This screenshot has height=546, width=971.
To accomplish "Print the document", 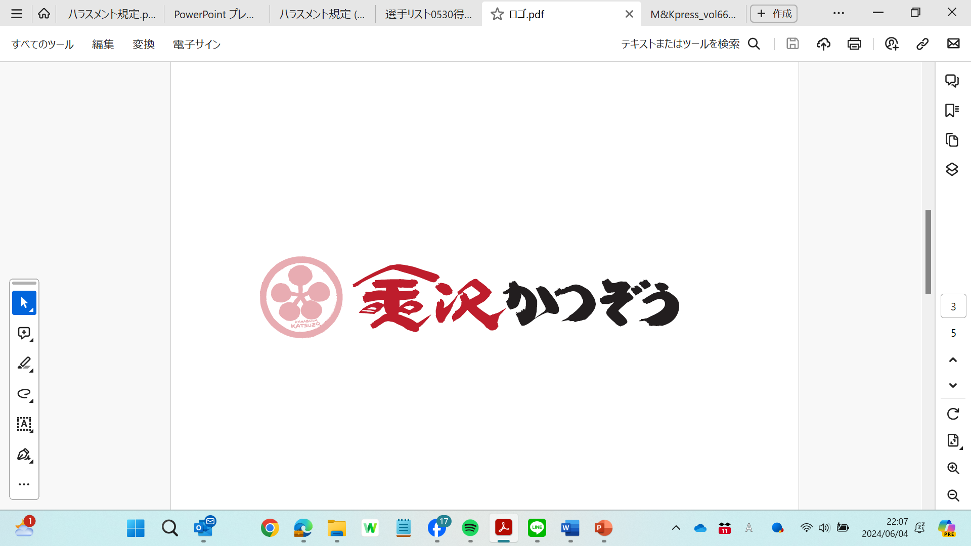I will pos(854,44).
